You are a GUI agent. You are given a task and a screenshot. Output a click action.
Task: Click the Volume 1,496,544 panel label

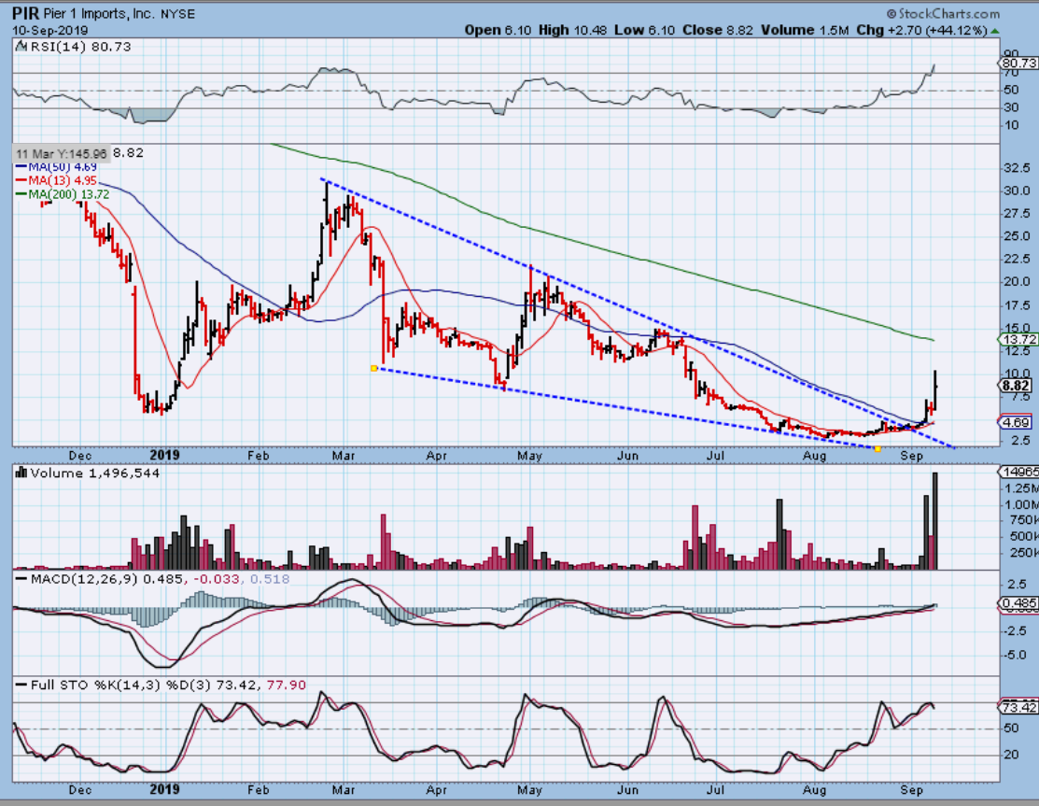coord(95,474)
